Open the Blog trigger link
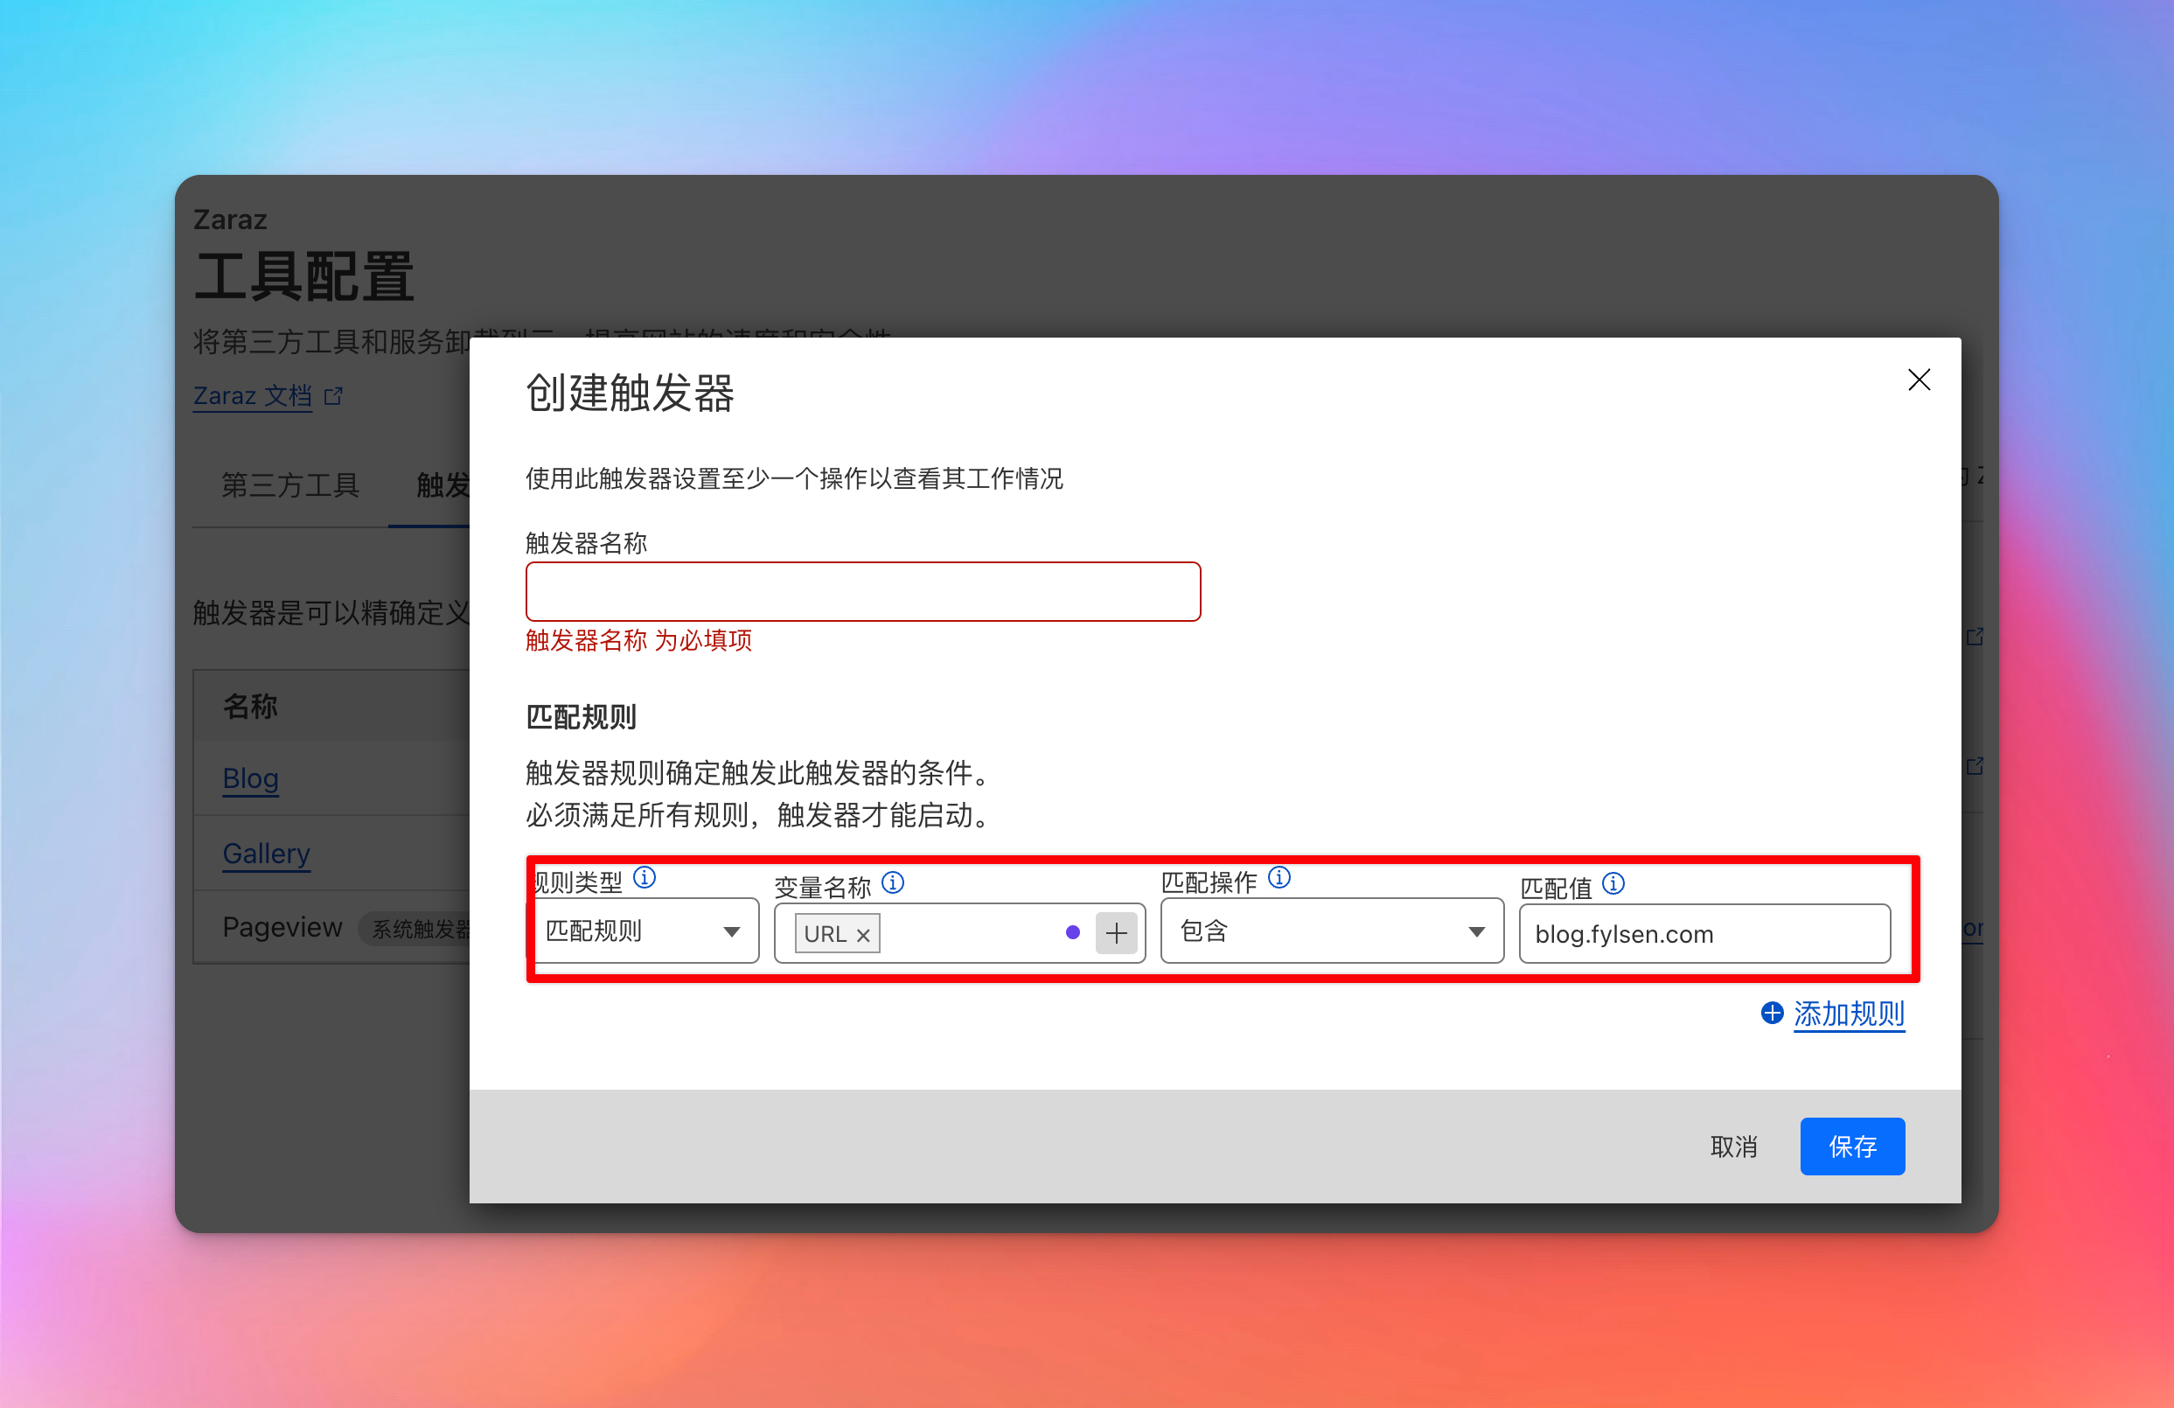Screen dimensions: 2174x1408 click(x=250, y=777)
